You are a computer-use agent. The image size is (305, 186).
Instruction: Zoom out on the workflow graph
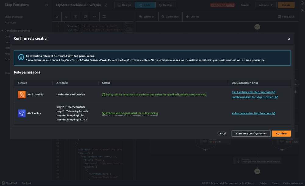pyautogui.click(x=170, y=17)
